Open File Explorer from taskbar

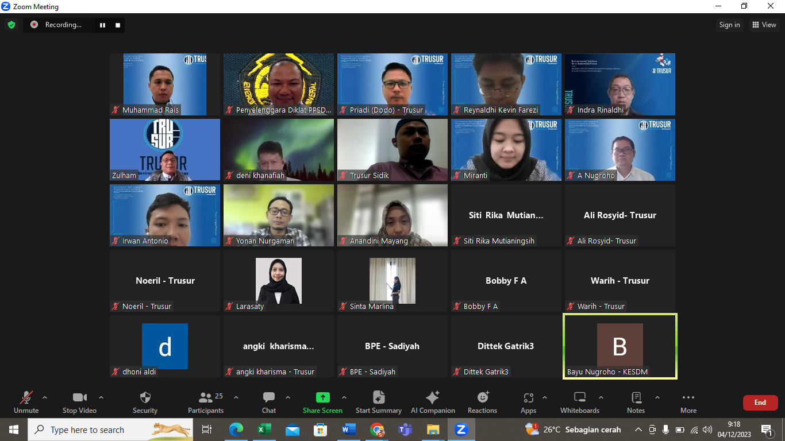pos(433,430)
